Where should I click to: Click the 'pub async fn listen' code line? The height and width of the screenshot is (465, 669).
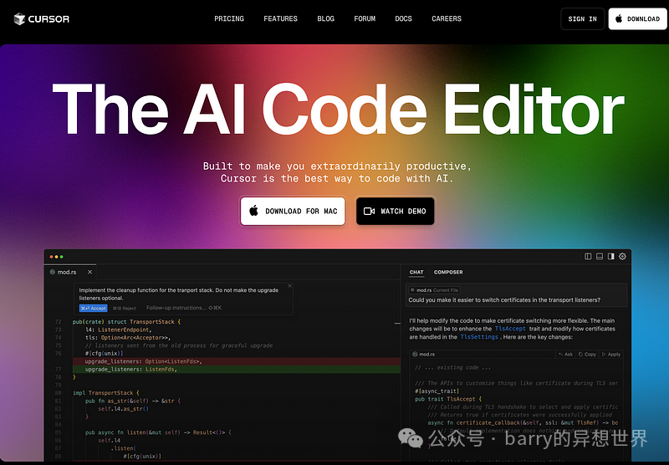(158, 432)
